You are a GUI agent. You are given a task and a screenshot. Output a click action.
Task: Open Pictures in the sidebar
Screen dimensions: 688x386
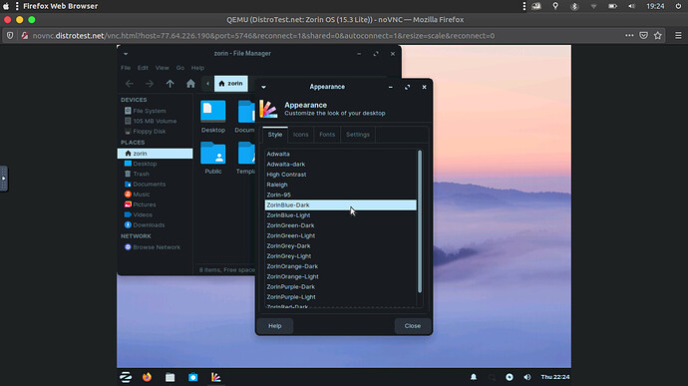click(x=155, y=204)
